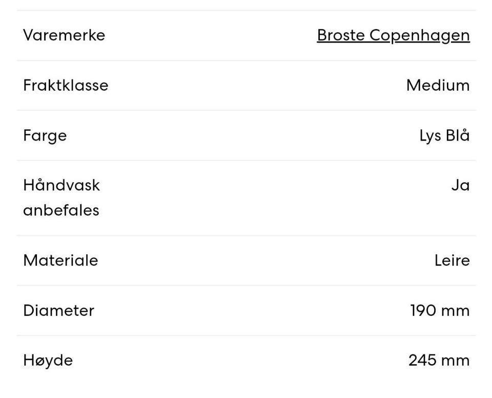Select the Fraktklasse label text

[x=66, y=85]
